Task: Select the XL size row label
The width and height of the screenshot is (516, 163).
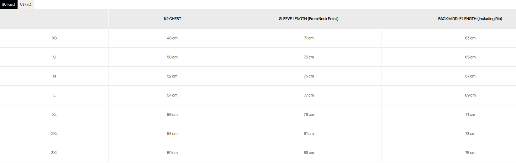Action: click(54, 115)
